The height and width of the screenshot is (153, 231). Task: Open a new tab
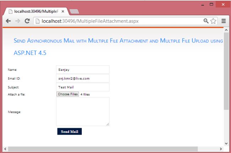74,11
